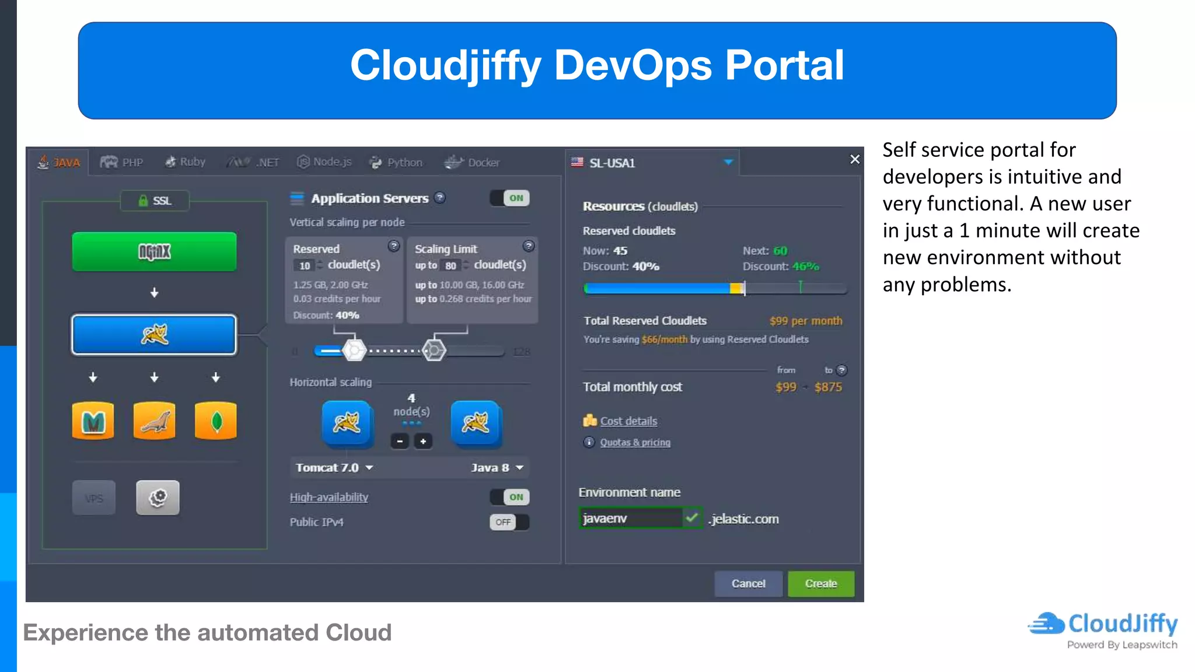
Task: Select the blue Tomcat application server block
Action: coord(154,335)
